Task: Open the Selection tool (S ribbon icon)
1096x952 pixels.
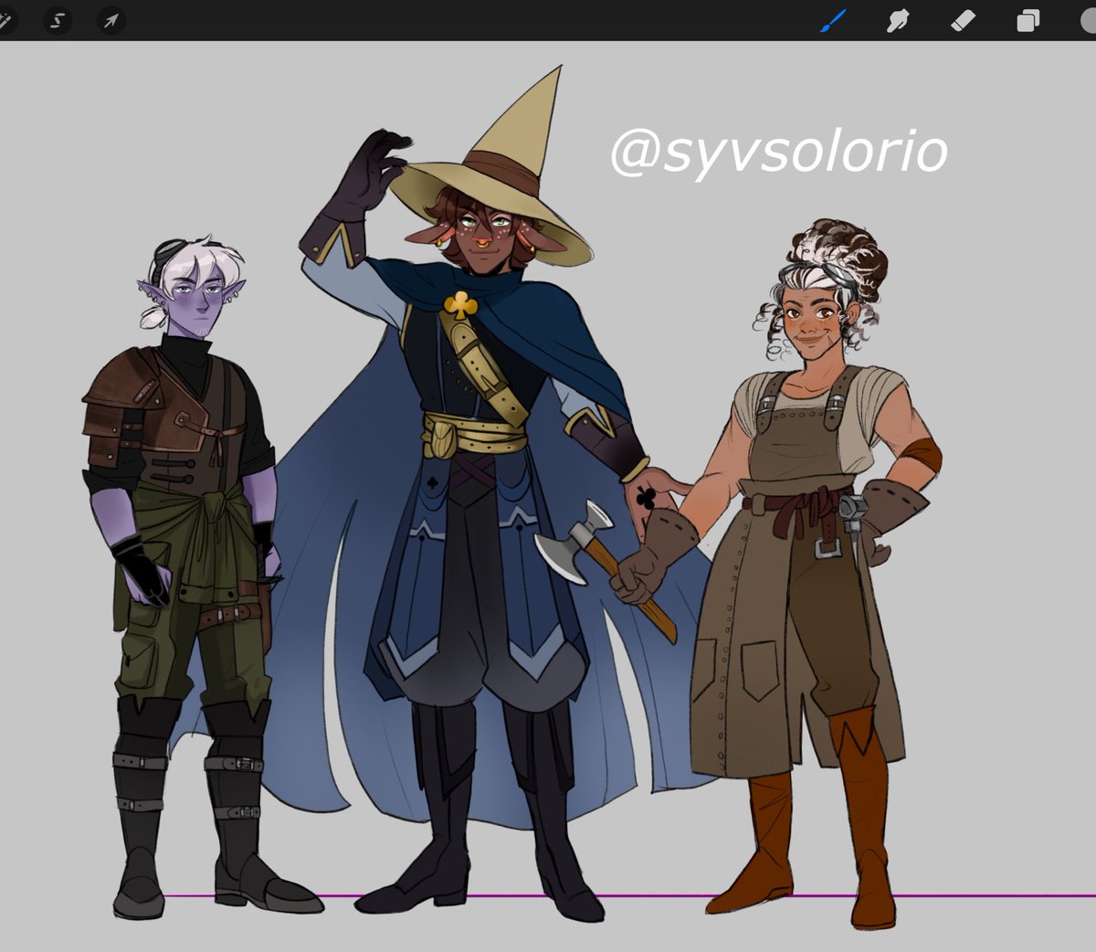Action: tap(57, 20)
